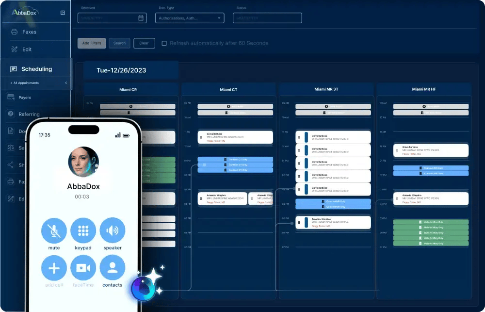Open the phone keypad
485x312 pixels.
tap(83, 230)
